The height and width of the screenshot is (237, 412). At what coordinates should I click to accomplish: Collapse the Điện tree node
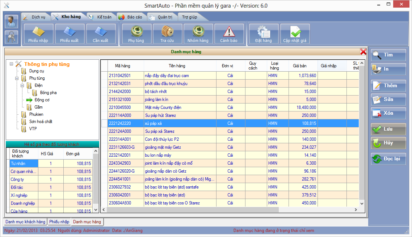22,86
